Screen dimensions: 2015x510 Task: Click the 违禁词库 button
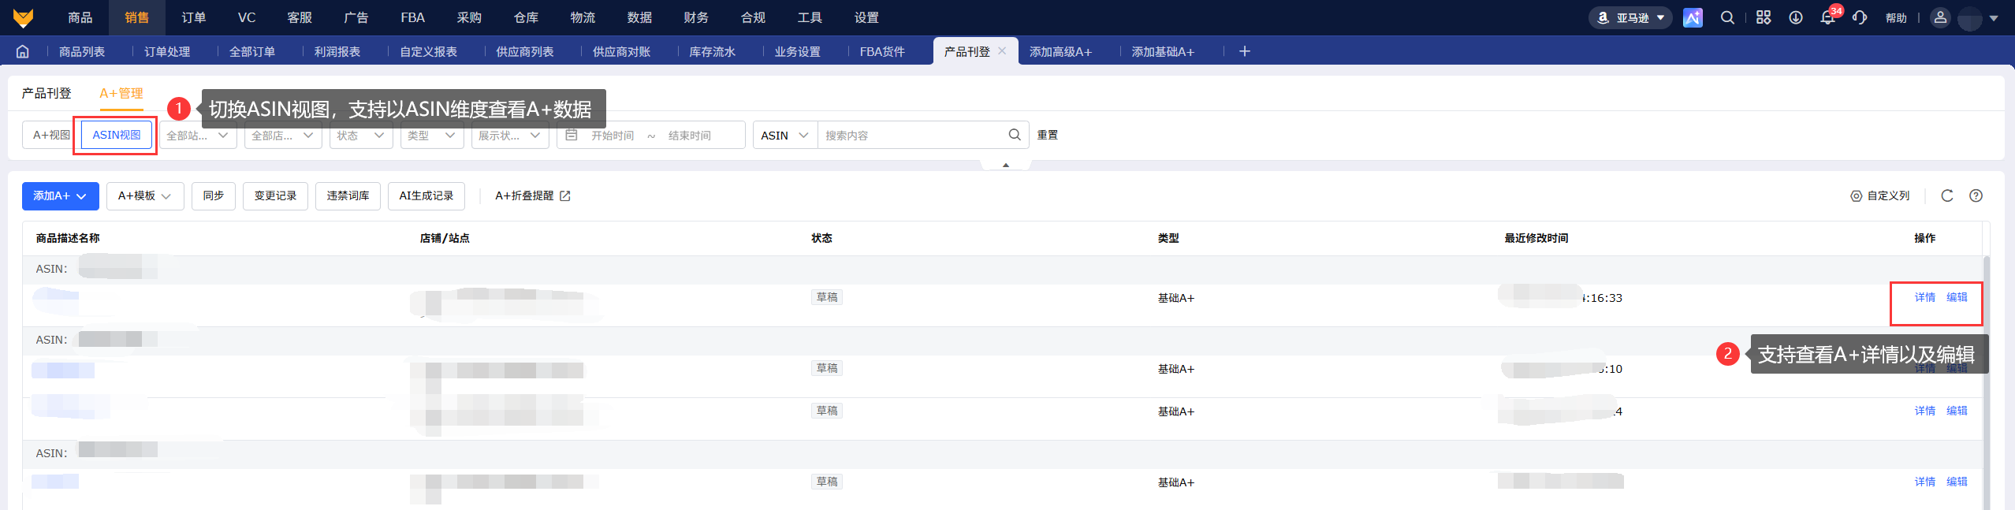[x=348, y=195]
